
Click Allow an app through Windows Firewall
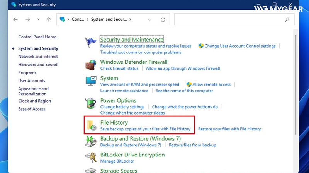tap(183, 68)
